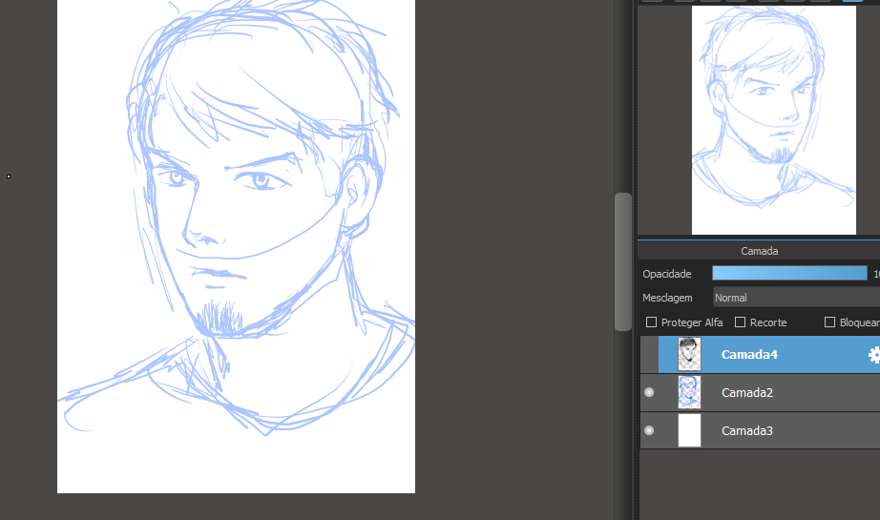Screen dimensions: 880x520
Task: Hide the Camada3 layer
Action: [x=649, y=430]
